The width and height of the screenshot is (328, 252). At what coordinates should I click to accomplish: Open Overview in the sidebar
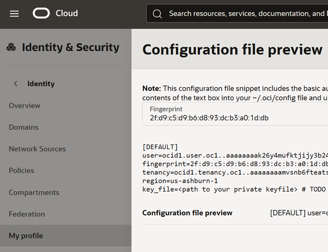pyautogui.click(x=24, y=105)
